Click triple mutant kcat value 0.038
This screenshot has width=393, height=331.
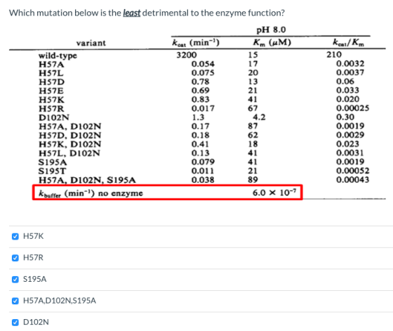click(203, 180)
